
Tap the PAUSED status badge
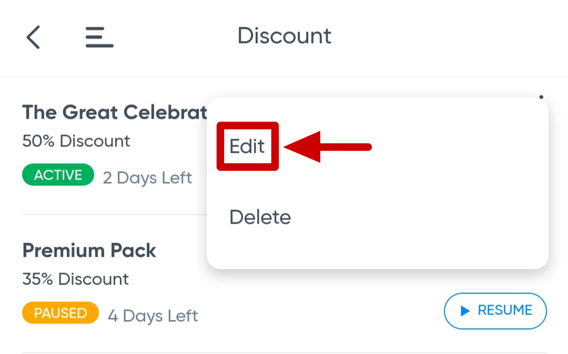pos(60,313)
